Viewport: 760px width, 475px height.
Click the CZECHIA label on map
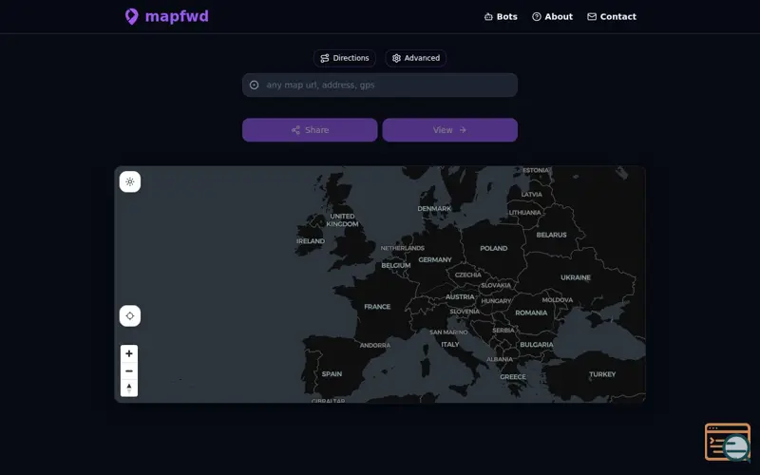pos(467,275)
